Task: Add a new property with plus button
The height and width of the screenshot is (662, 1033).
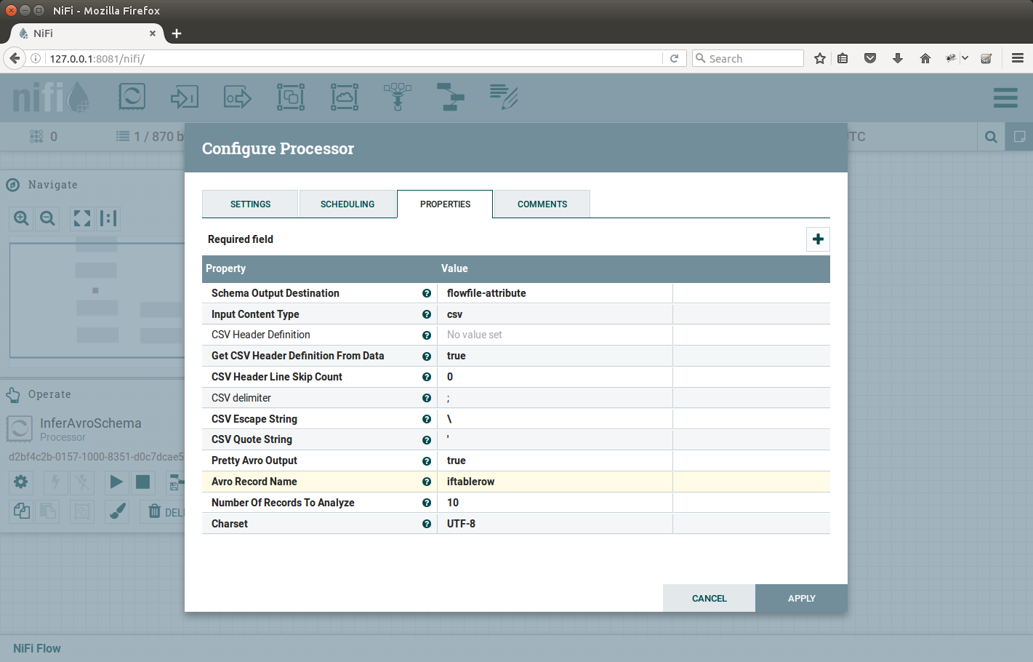Action: click(x=818, y=239)
